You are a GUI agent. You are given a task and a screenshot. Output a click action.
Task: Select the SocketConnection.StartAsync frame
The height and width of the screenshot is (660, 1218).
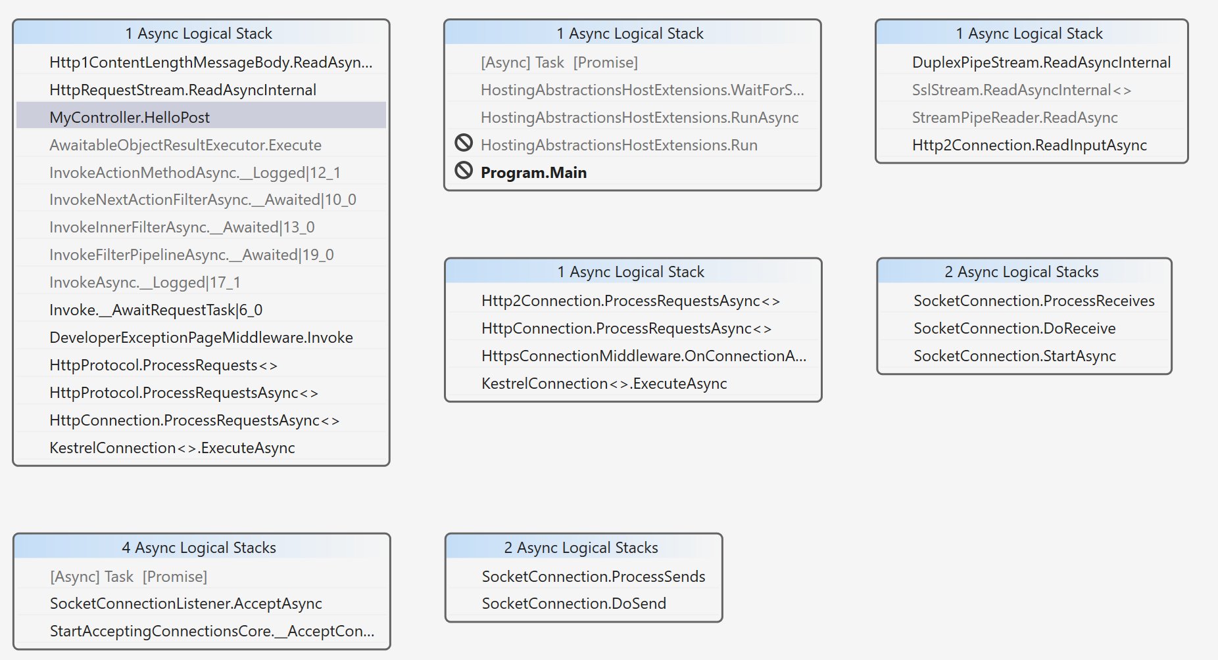(1024, 356)
